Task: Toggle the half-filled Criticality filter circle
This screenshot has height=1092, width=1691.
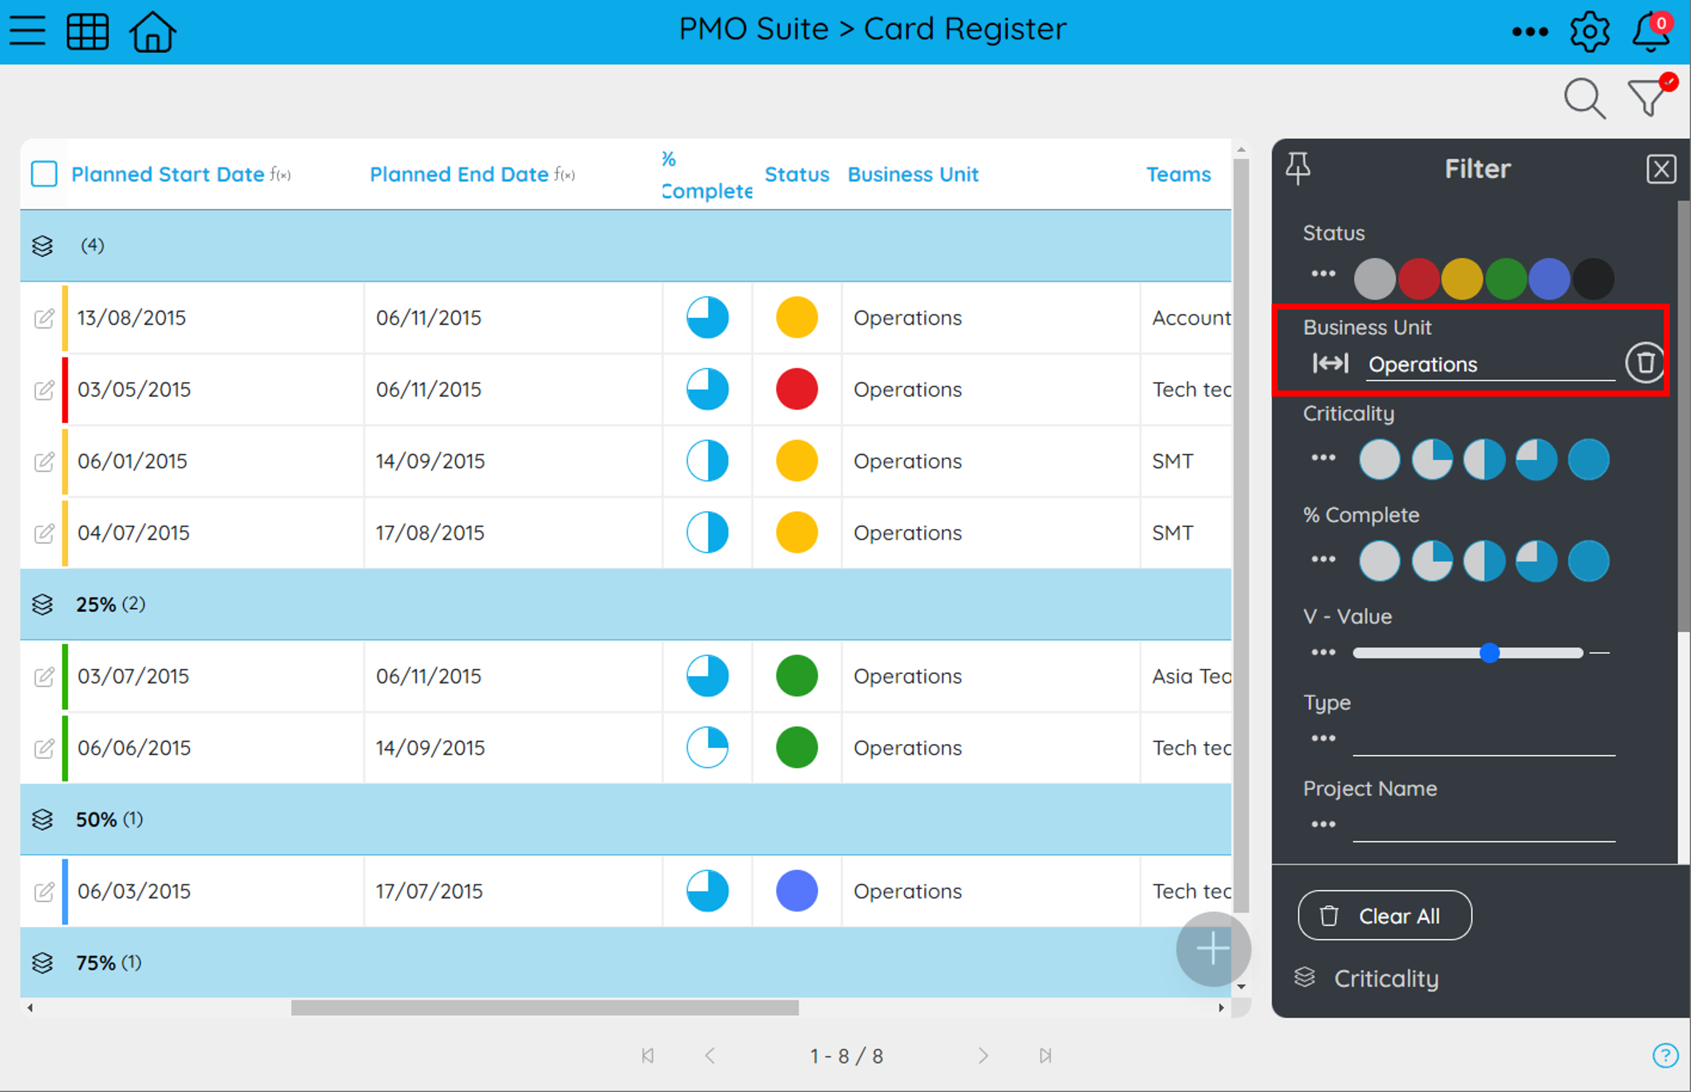Action: (x=1484, y=459)
